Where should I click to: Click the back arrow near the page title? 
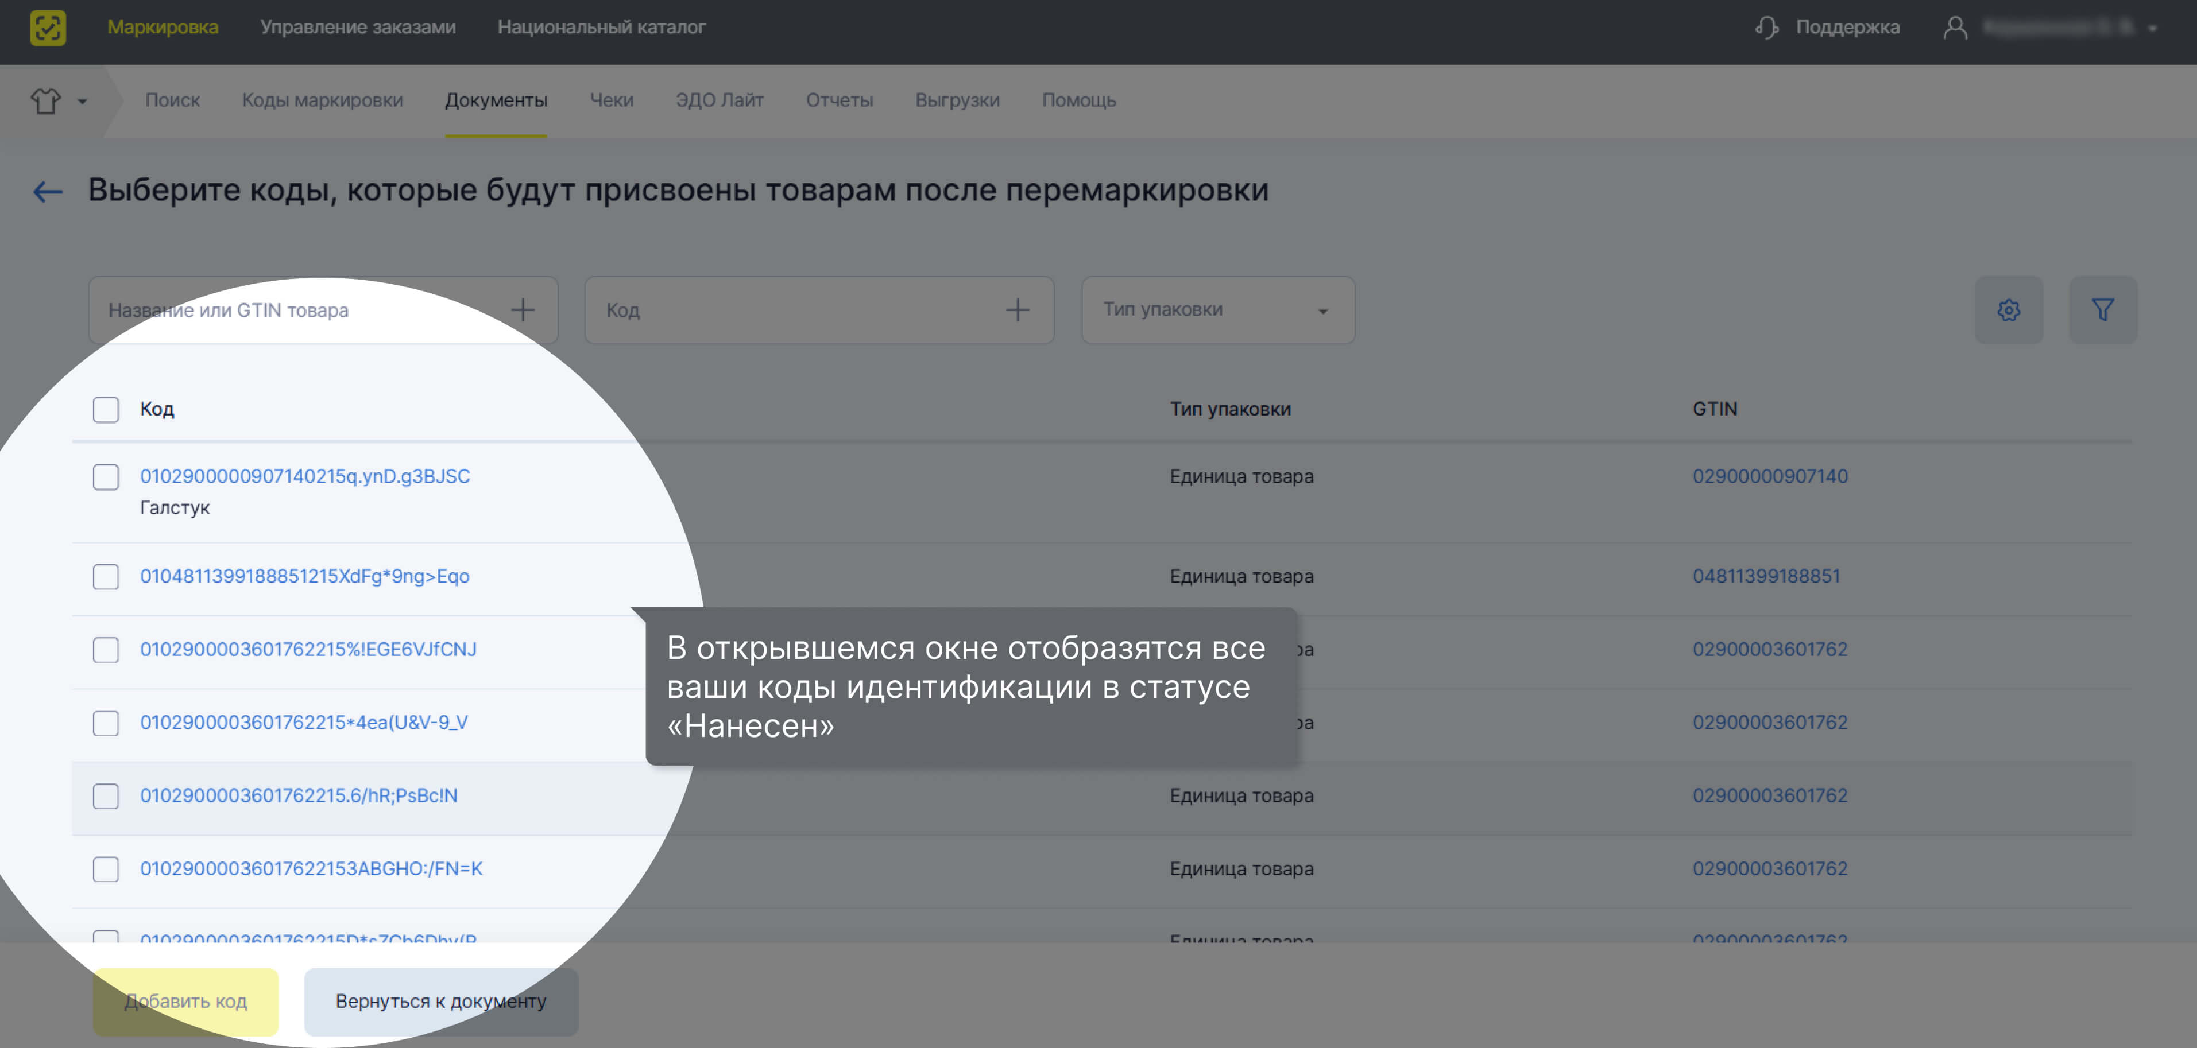tap(48, 191)
